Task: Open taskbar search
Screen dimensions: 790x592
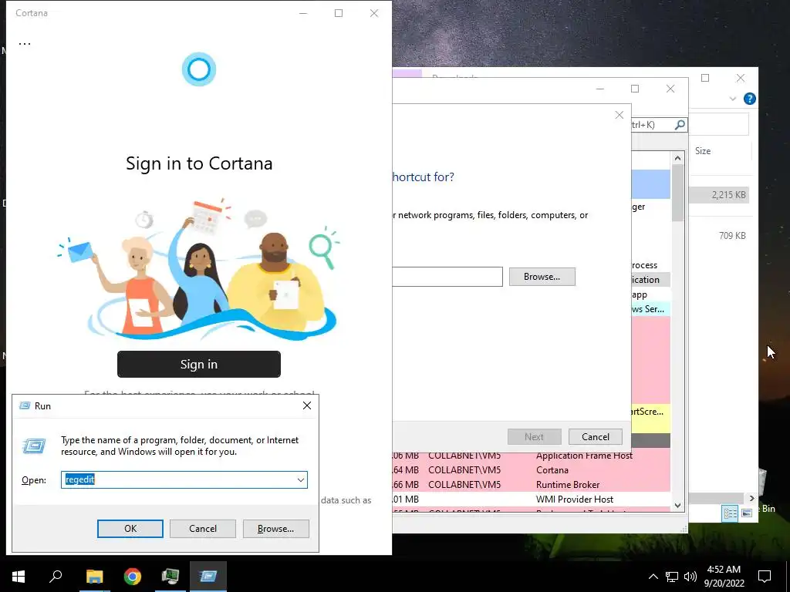Action: pos(56,577)
